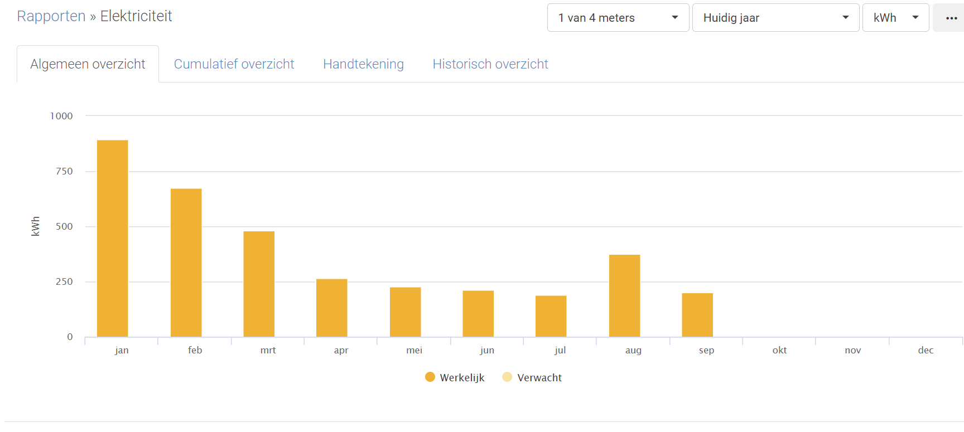Select the July (jul) bar
Screen dimensions: 964x432
[551, 316]
